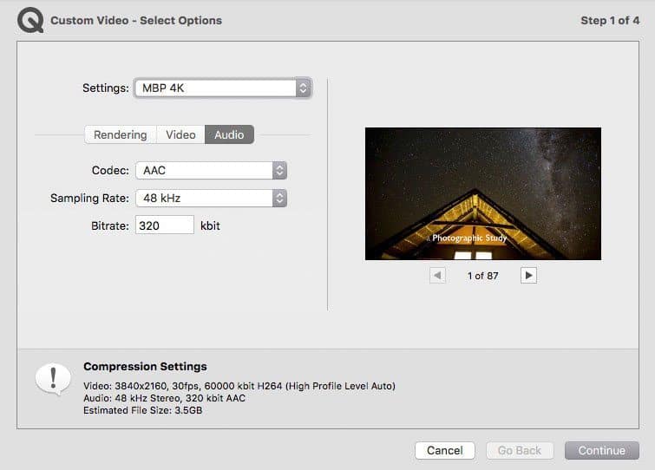Click the Compression Settings heading
Screen dimensions: 655x470
click(145, 367)
